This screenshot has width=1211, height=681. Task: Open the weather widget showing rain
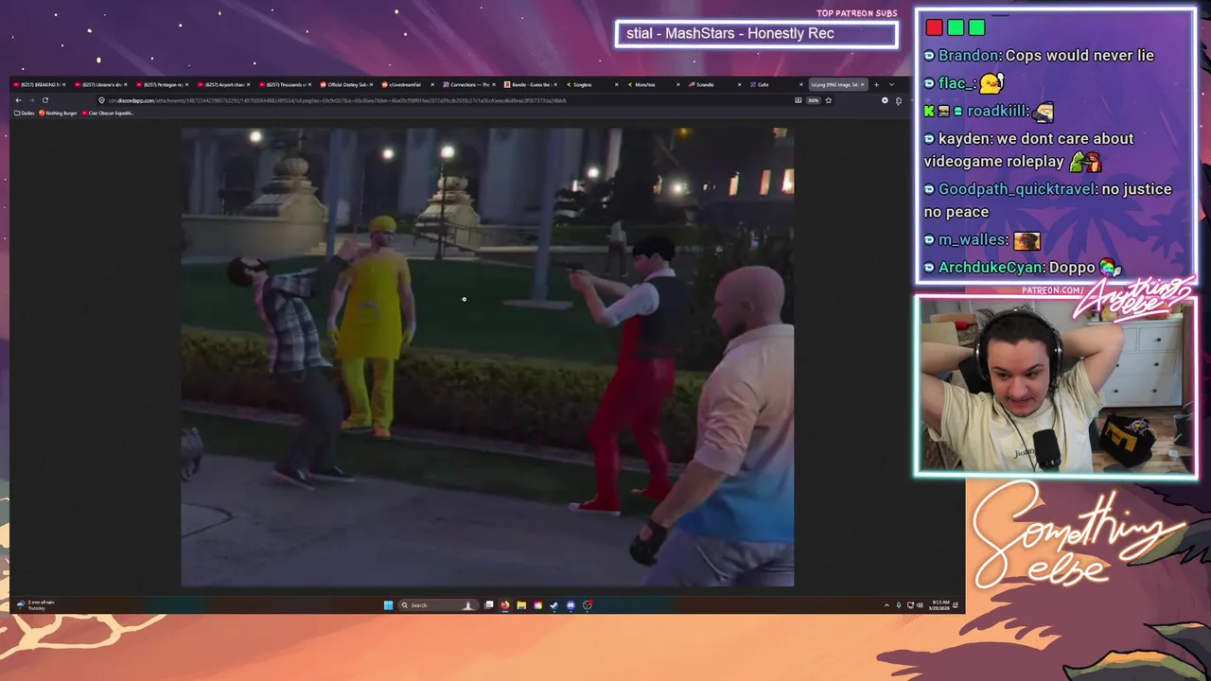tap(36, 604)
